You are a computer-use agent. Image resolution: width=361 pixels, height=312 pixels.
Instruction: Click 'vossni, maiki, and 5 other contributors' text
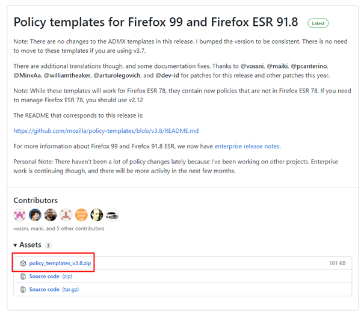[59, 228]
